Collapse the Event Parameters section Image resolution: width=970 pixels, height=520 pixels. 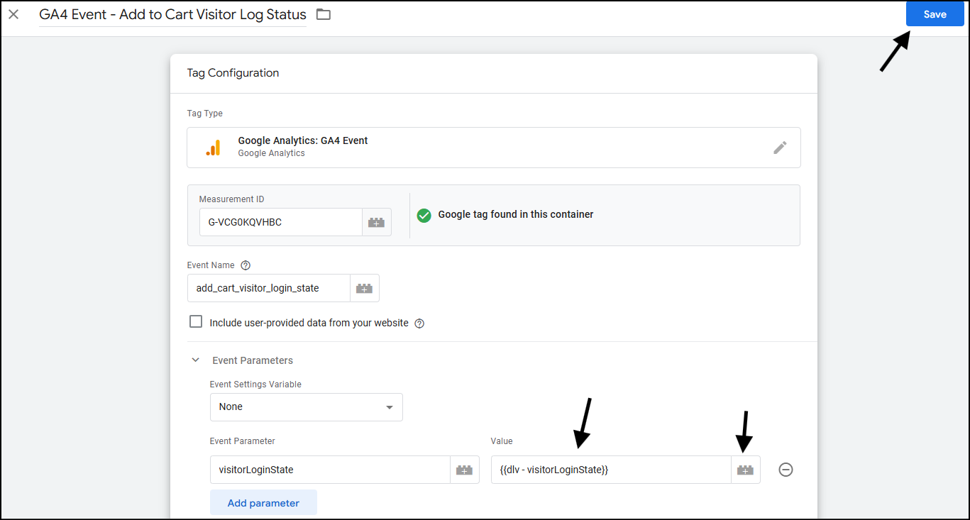point(196,360)
